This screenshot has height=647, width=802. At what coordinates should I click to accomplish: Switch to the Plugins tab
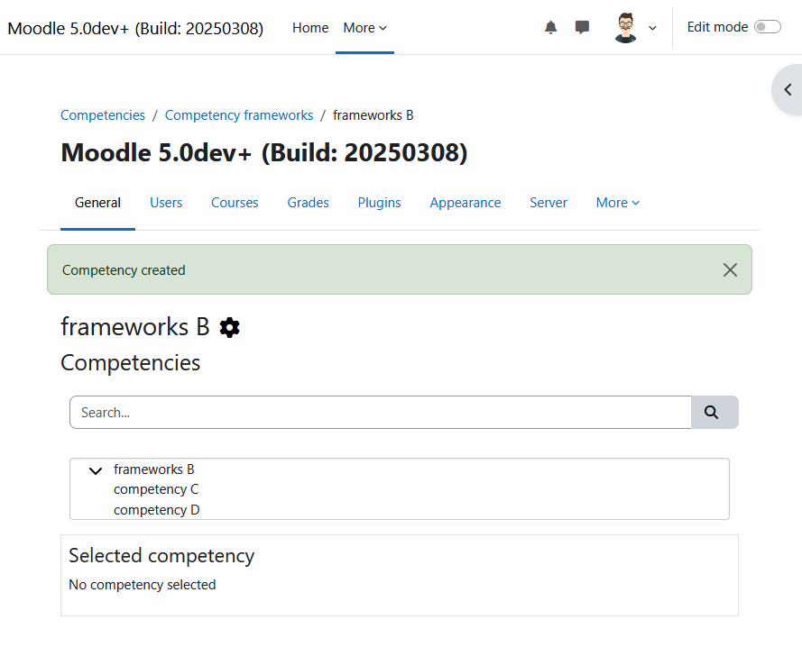[379, 203]
